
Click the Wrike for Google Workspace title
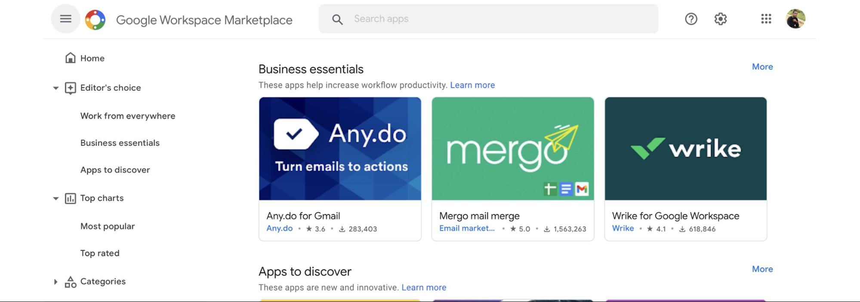click(675, 216)
